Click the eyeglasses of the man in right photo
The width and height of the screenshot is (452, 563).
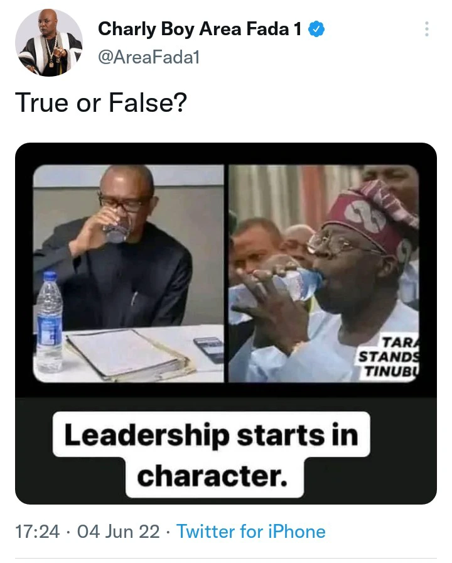pos(335,244)
